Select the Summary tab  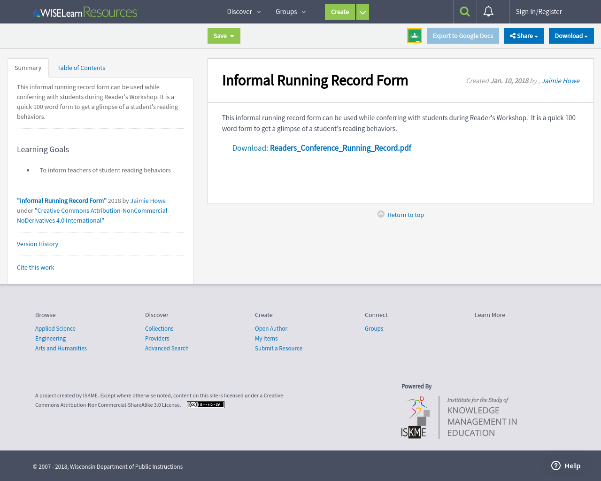pos(28,68)
